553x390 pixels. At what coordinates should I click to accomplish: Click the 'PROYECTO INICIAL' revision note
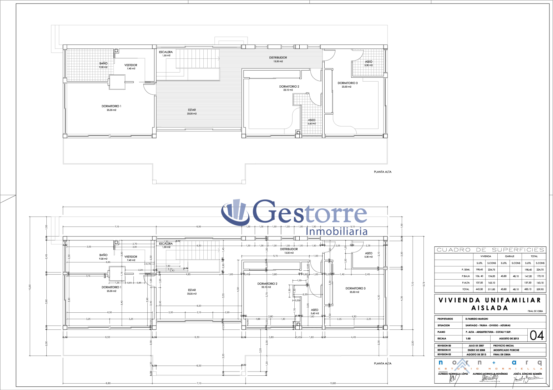click(x=503, y=345)
